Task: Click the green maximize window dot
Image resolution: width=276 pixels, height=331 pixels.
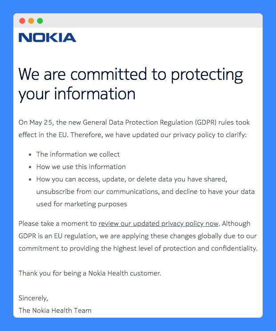Action: pos(40,21)
